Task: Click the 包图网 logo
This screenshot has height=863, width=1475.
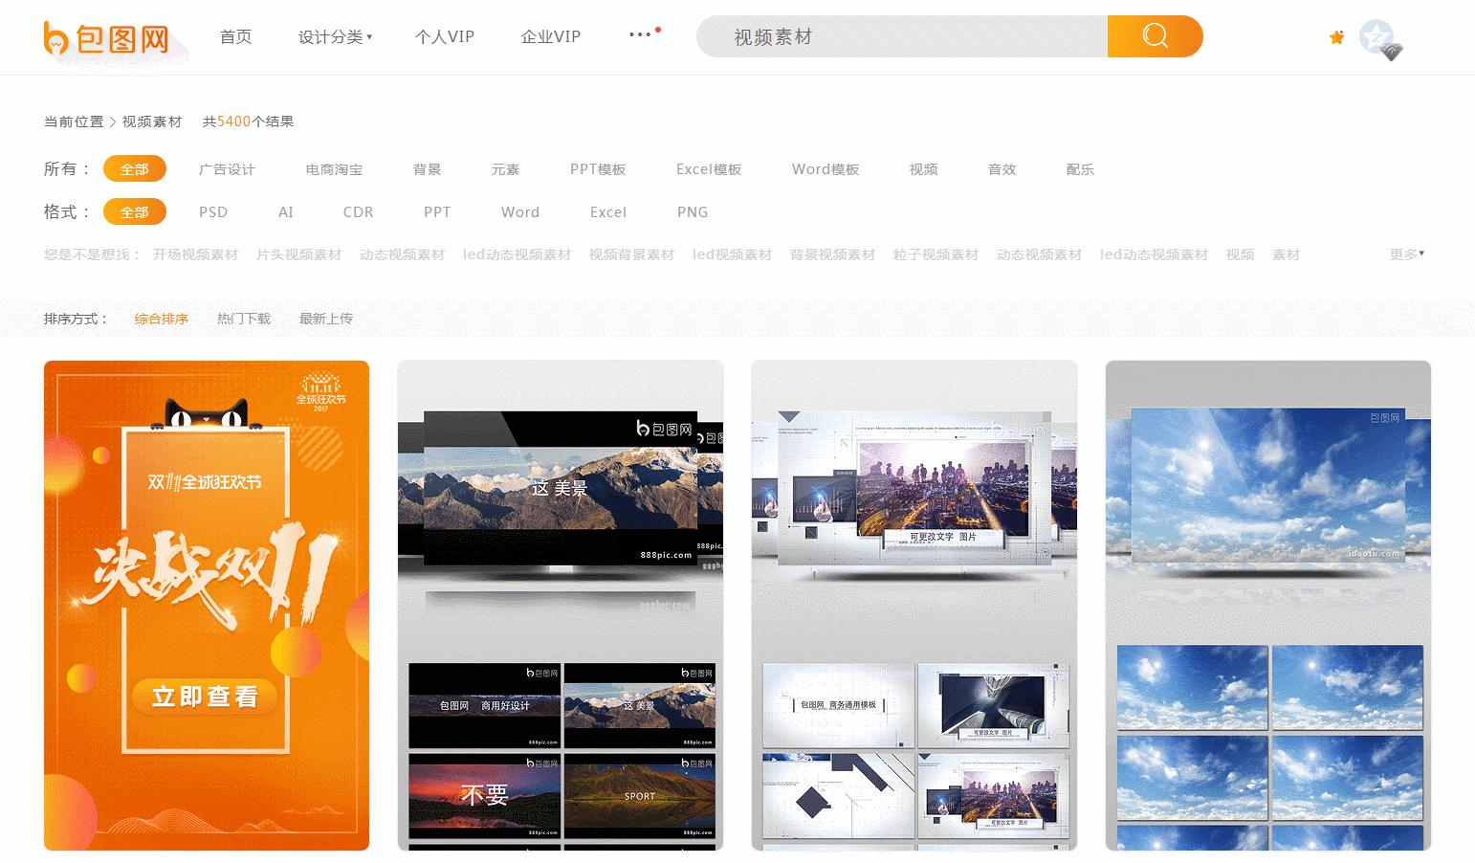Action: click(x=106, y=37)
